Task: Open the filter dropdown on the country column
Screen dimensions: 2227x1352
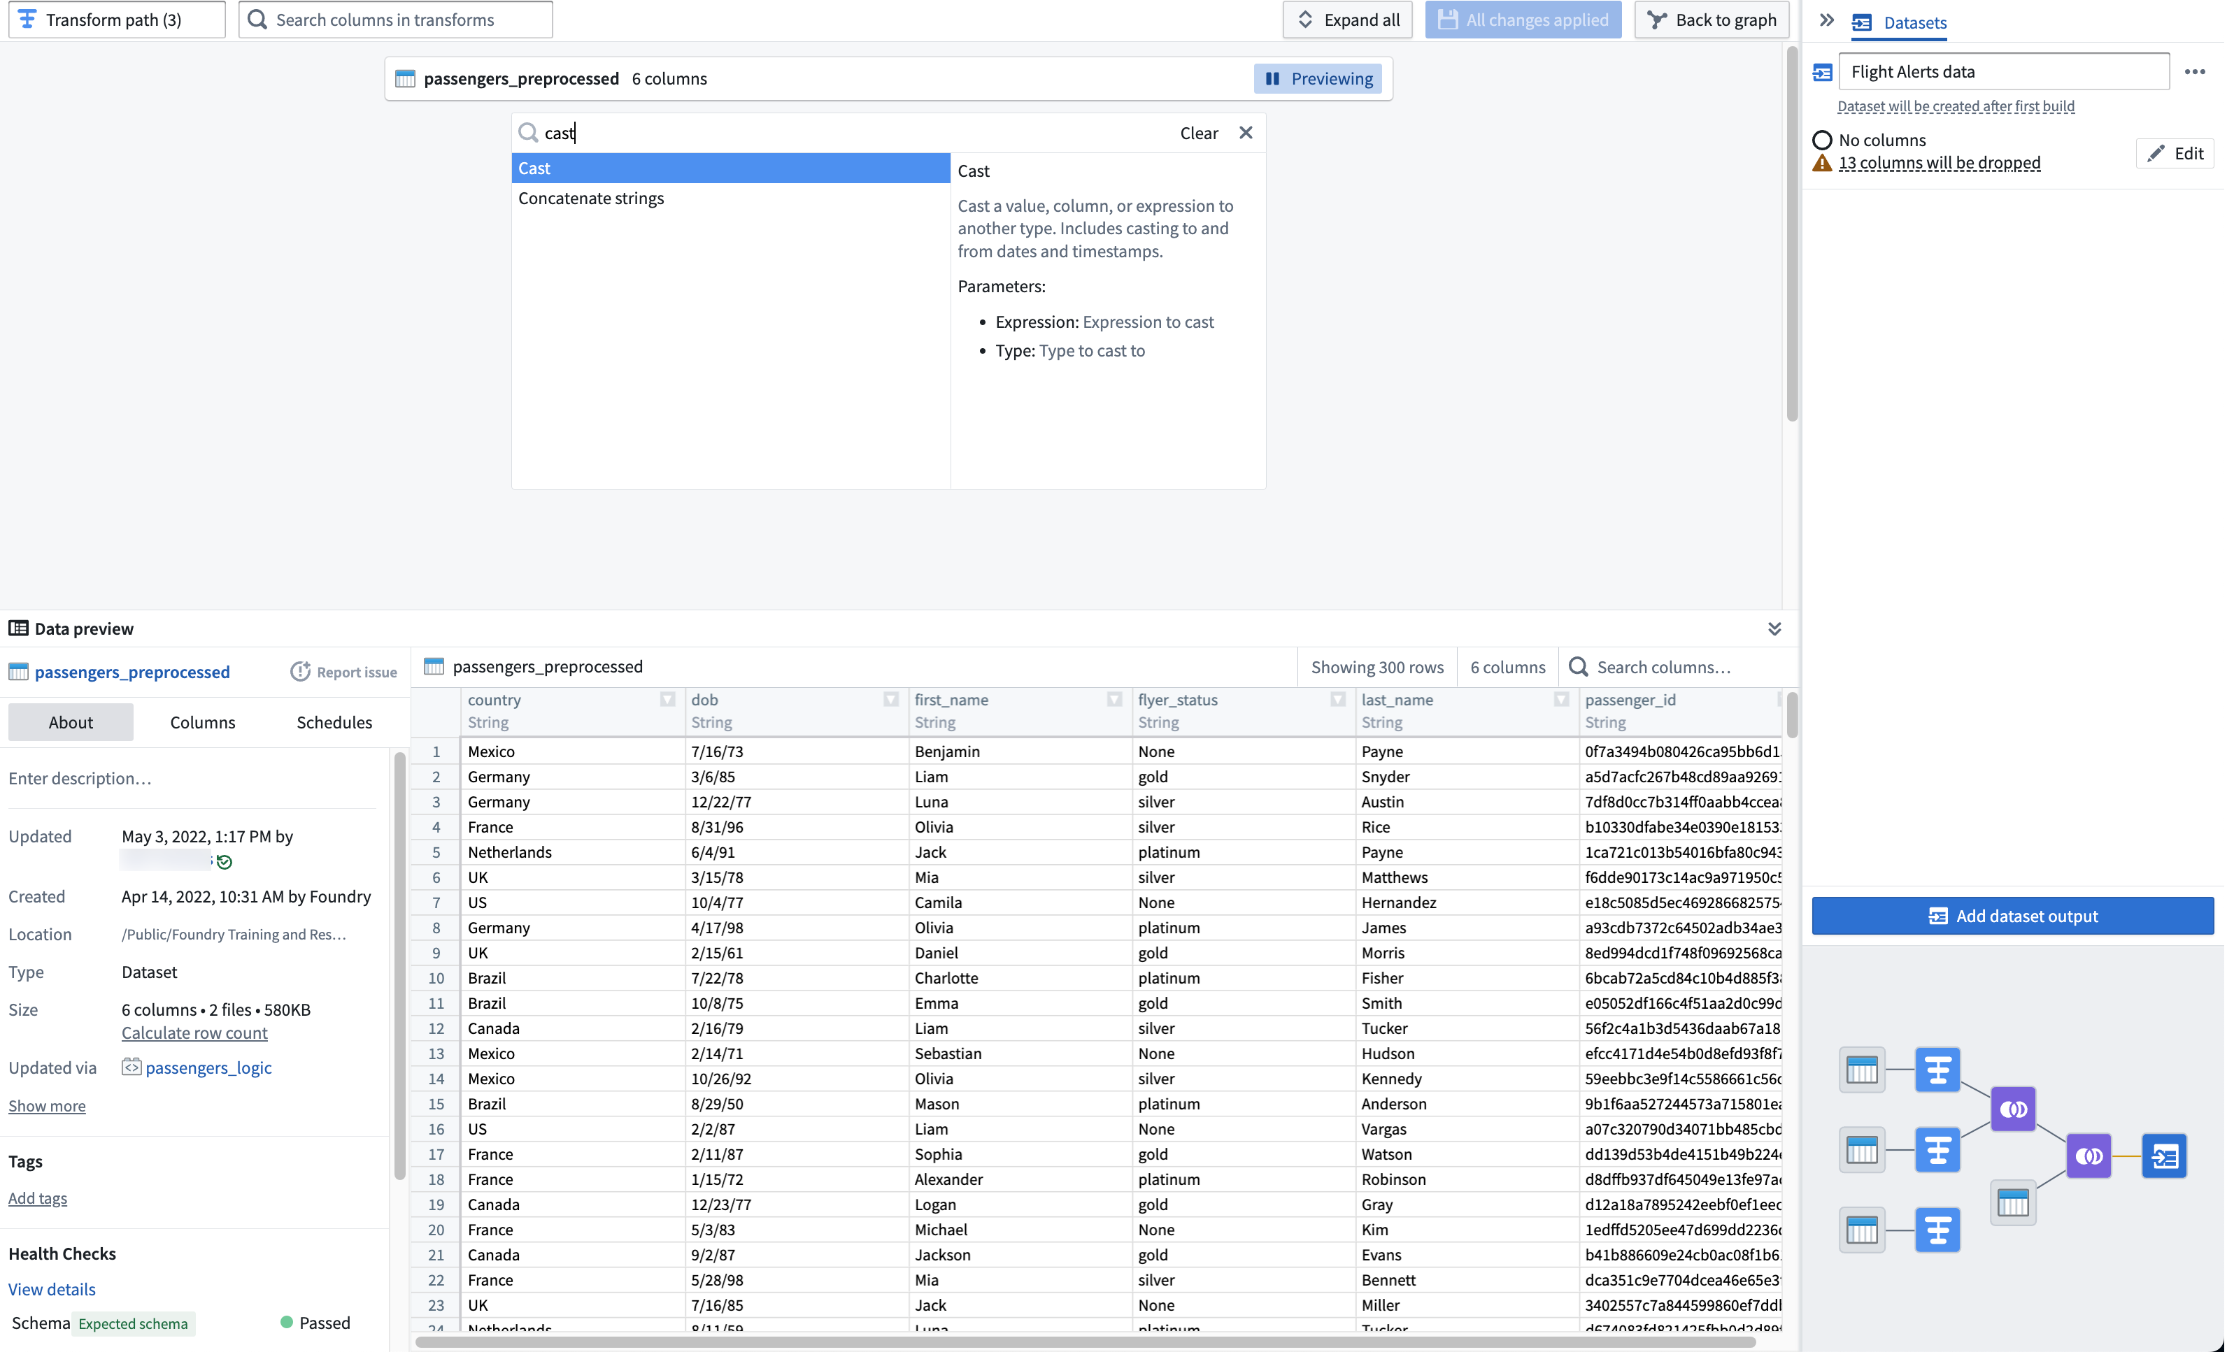Action: pos(668,699)
